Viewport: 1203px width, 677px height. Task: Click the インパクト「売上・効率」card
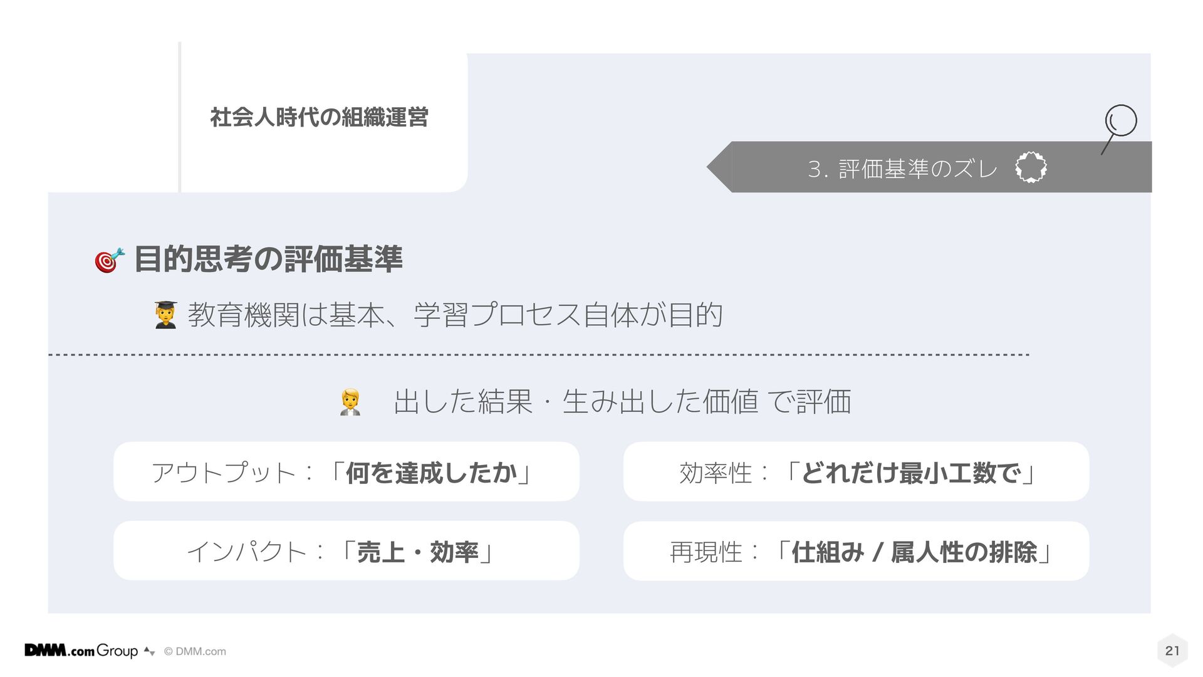point(346,551)
